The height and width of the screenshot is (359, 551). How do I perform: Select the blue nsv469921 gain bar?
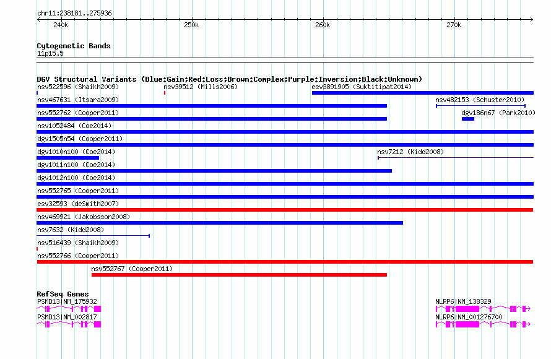220,223
